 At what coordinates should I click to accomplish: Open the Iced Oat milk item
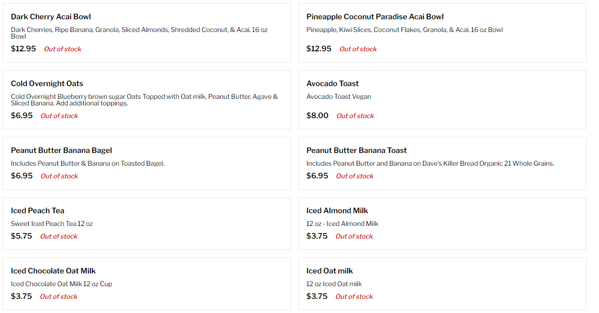[x=329, y=271]
